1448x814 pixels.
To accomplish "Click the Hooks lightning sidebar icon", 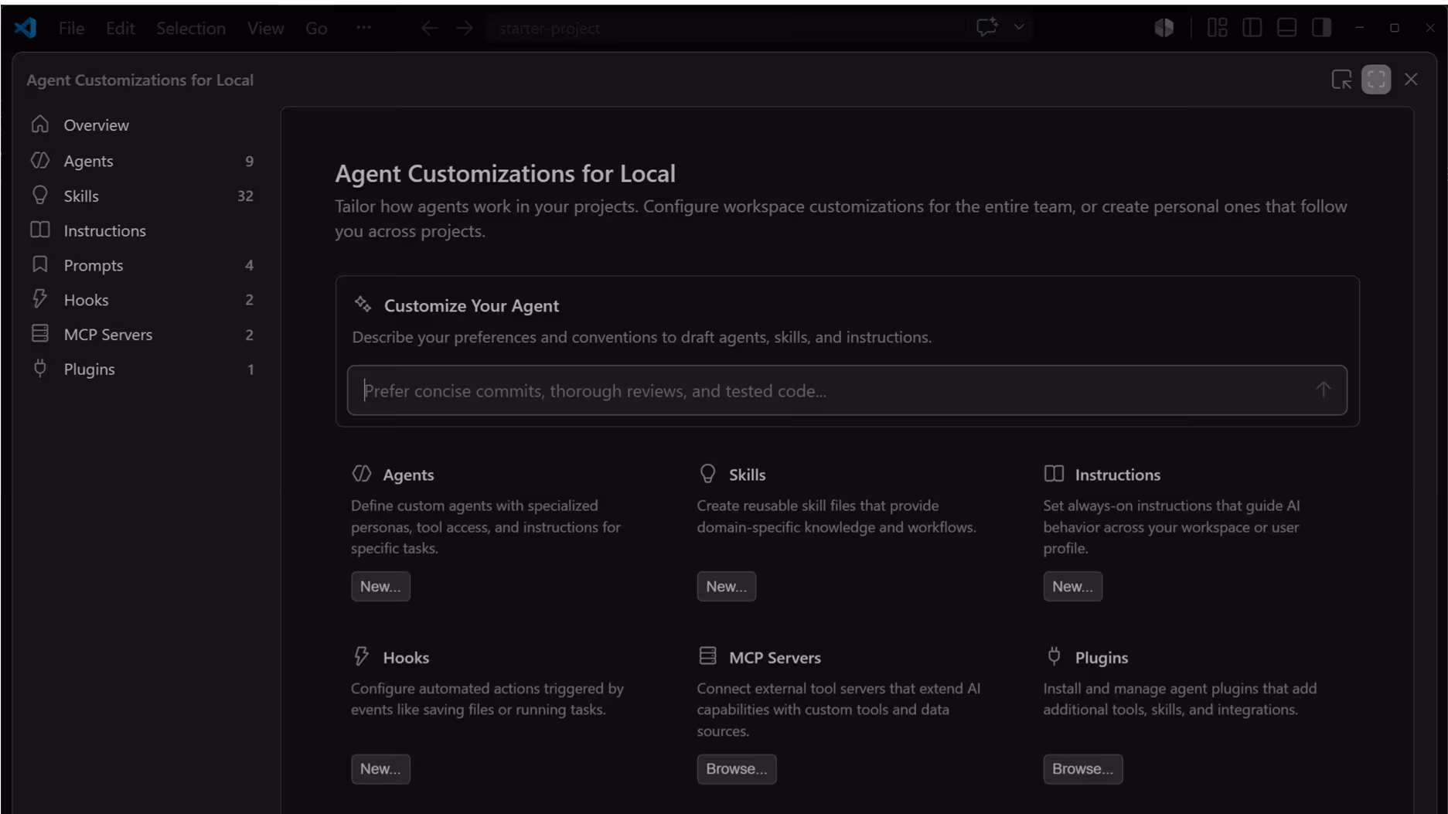I will click(x=40, y=298).
